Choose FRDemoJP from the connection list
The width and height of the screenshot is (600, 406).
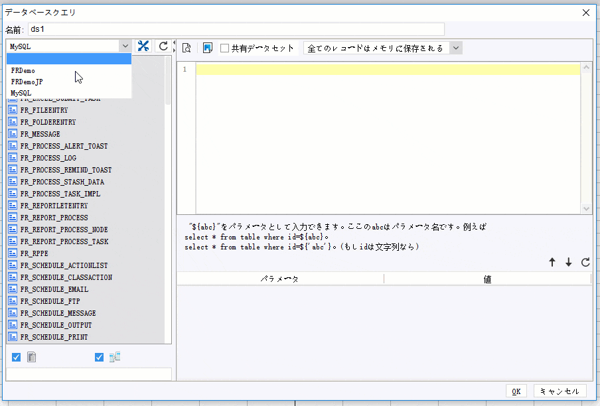[x=69, y=82]
